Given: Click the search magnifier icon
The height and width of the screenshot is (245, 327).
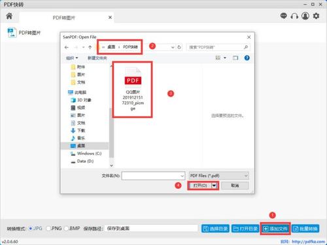Looking at the screenshot, I should coord(246,47).
